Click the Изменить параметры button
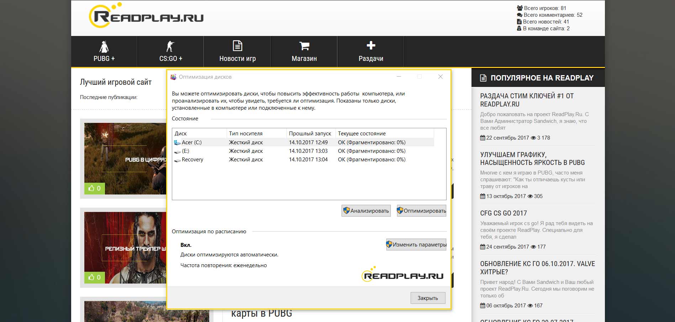Viewport: 675px width, 322px height. (x=416, y=245)
